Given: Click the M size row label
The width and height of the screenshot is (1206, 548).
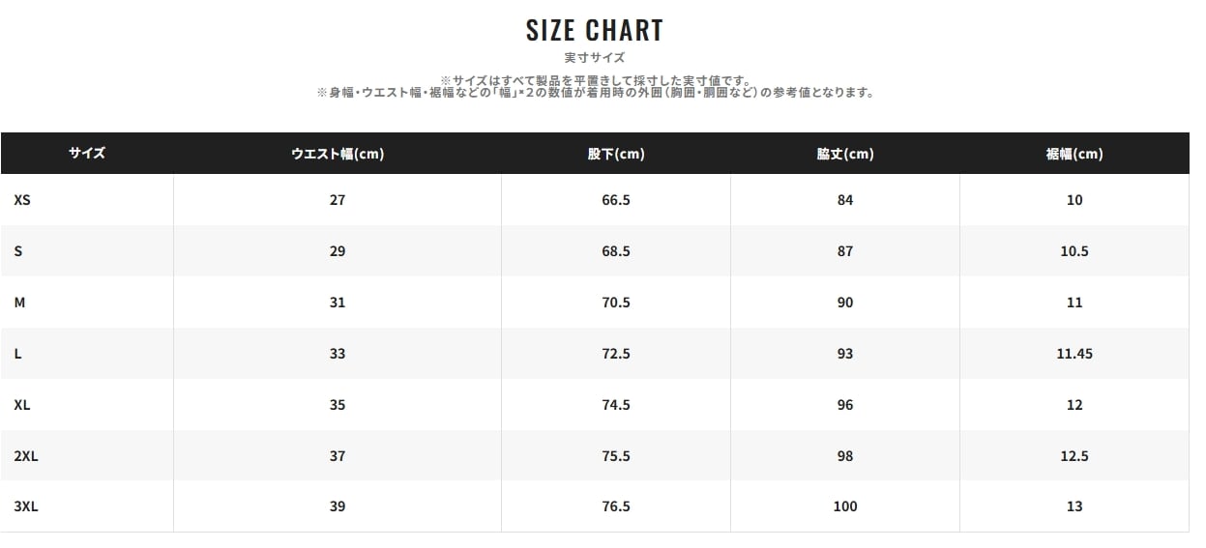Looking at the screenshot, I should click(19, 303).
